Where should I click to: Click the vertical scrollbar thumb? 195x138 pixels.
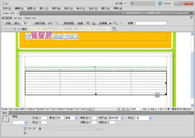pos(192,75)
